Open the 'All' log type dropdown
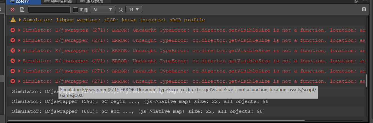 pos(103,10)
